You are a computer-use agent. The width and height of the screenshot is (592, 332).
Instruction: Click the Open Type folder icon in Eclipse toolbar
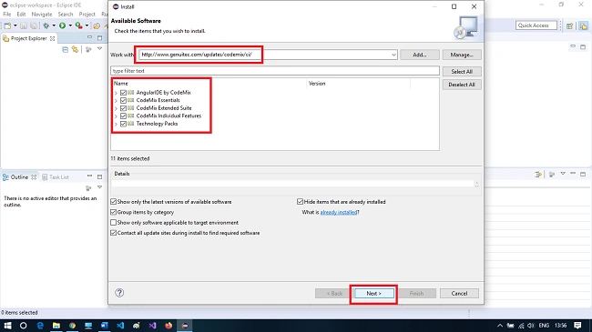click(97, 25)
